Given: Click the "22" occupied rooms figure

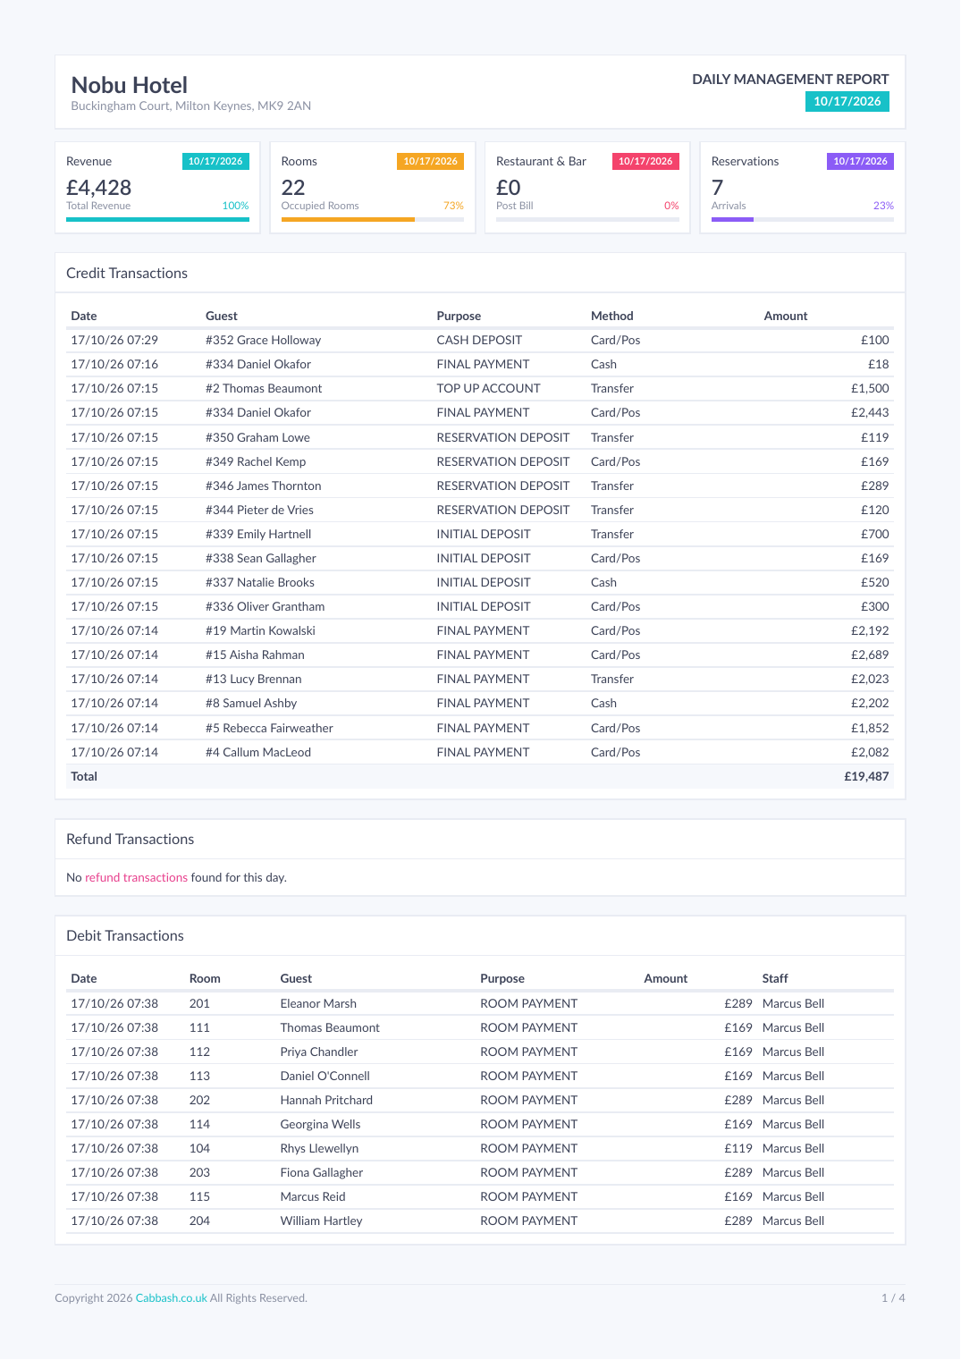Looking at the screenshot, I should [293, 188].
